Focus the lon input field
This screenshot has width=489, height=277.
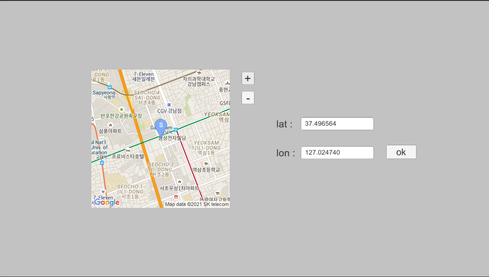(337, 153)
